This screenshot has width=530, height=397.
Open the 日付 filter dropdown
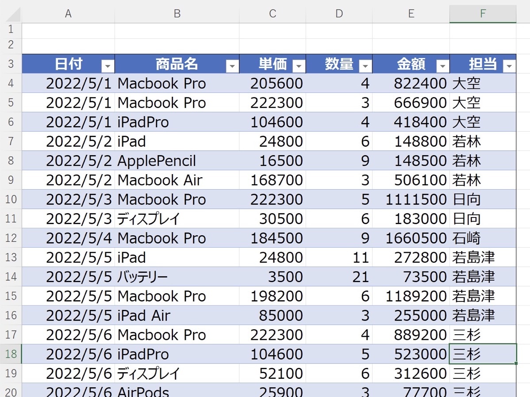(108, 65)
